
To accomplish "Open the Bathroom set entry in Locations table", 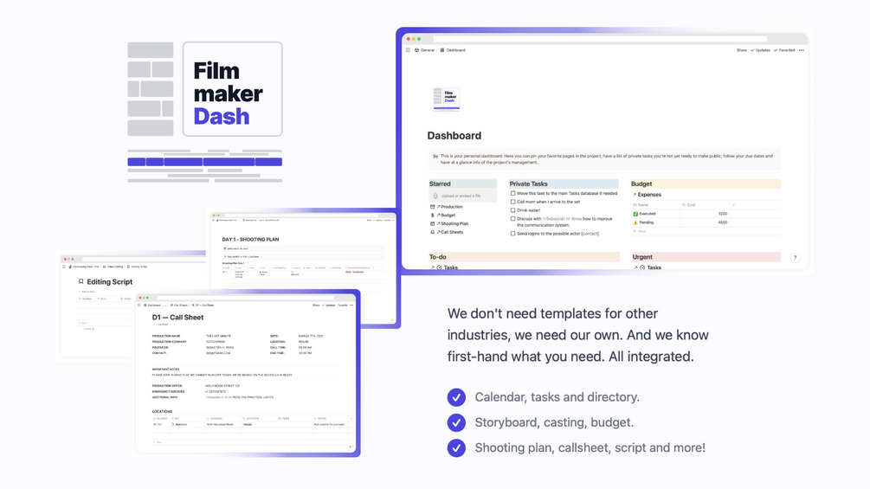I will 179,424.
